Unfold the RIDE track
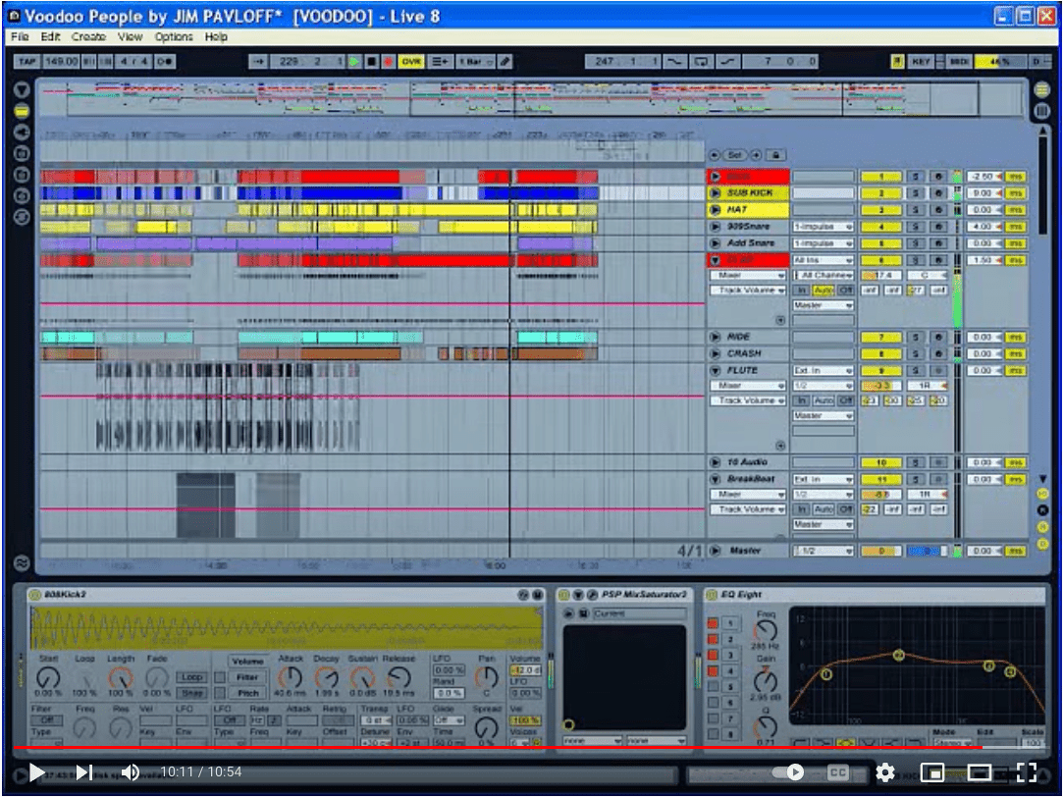This screenshot has height=797, width=1063. click(716, 338)
